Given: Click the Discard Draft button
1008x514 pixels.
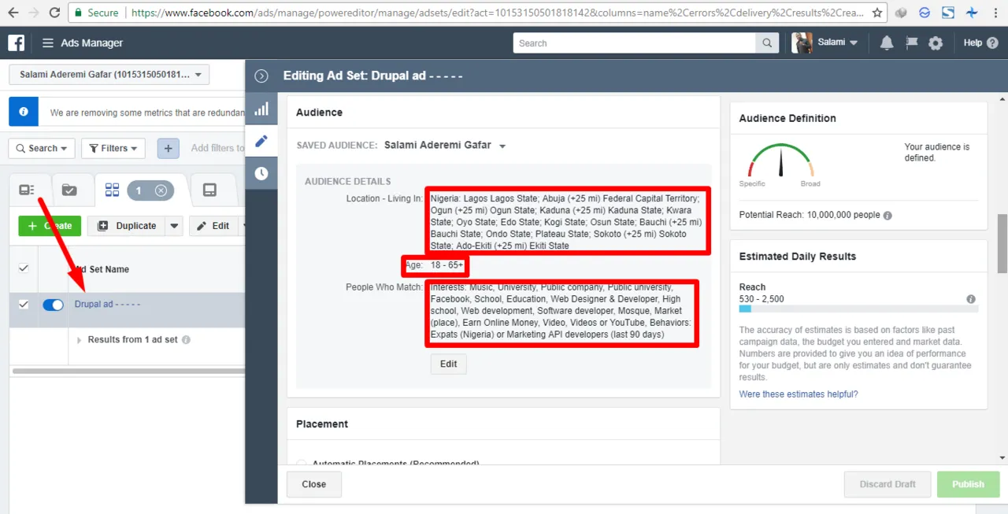Looking at the screenshot, I should [888, 484].
